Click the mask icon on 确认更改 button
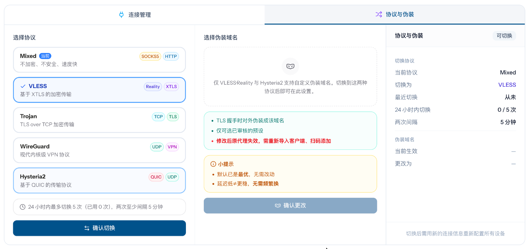The height and width of the screenshot is (249, 530). (278, 205)
